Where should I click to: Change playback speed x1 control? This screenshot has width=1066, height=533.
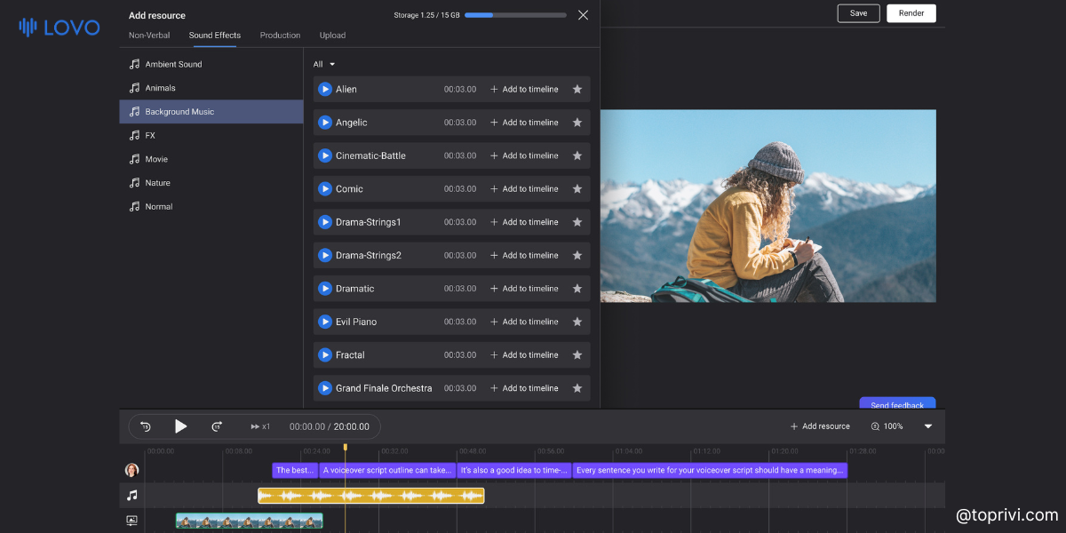point(260,426)
